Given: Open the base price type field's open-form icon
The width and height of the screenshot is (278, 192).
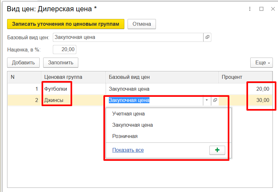Looking at the screenshot, I should click(207, 37).
